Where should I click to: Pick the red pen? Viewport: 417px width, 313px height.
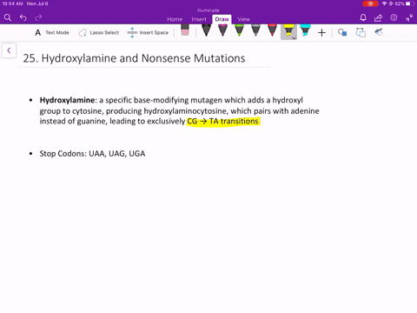click(272, 30)
